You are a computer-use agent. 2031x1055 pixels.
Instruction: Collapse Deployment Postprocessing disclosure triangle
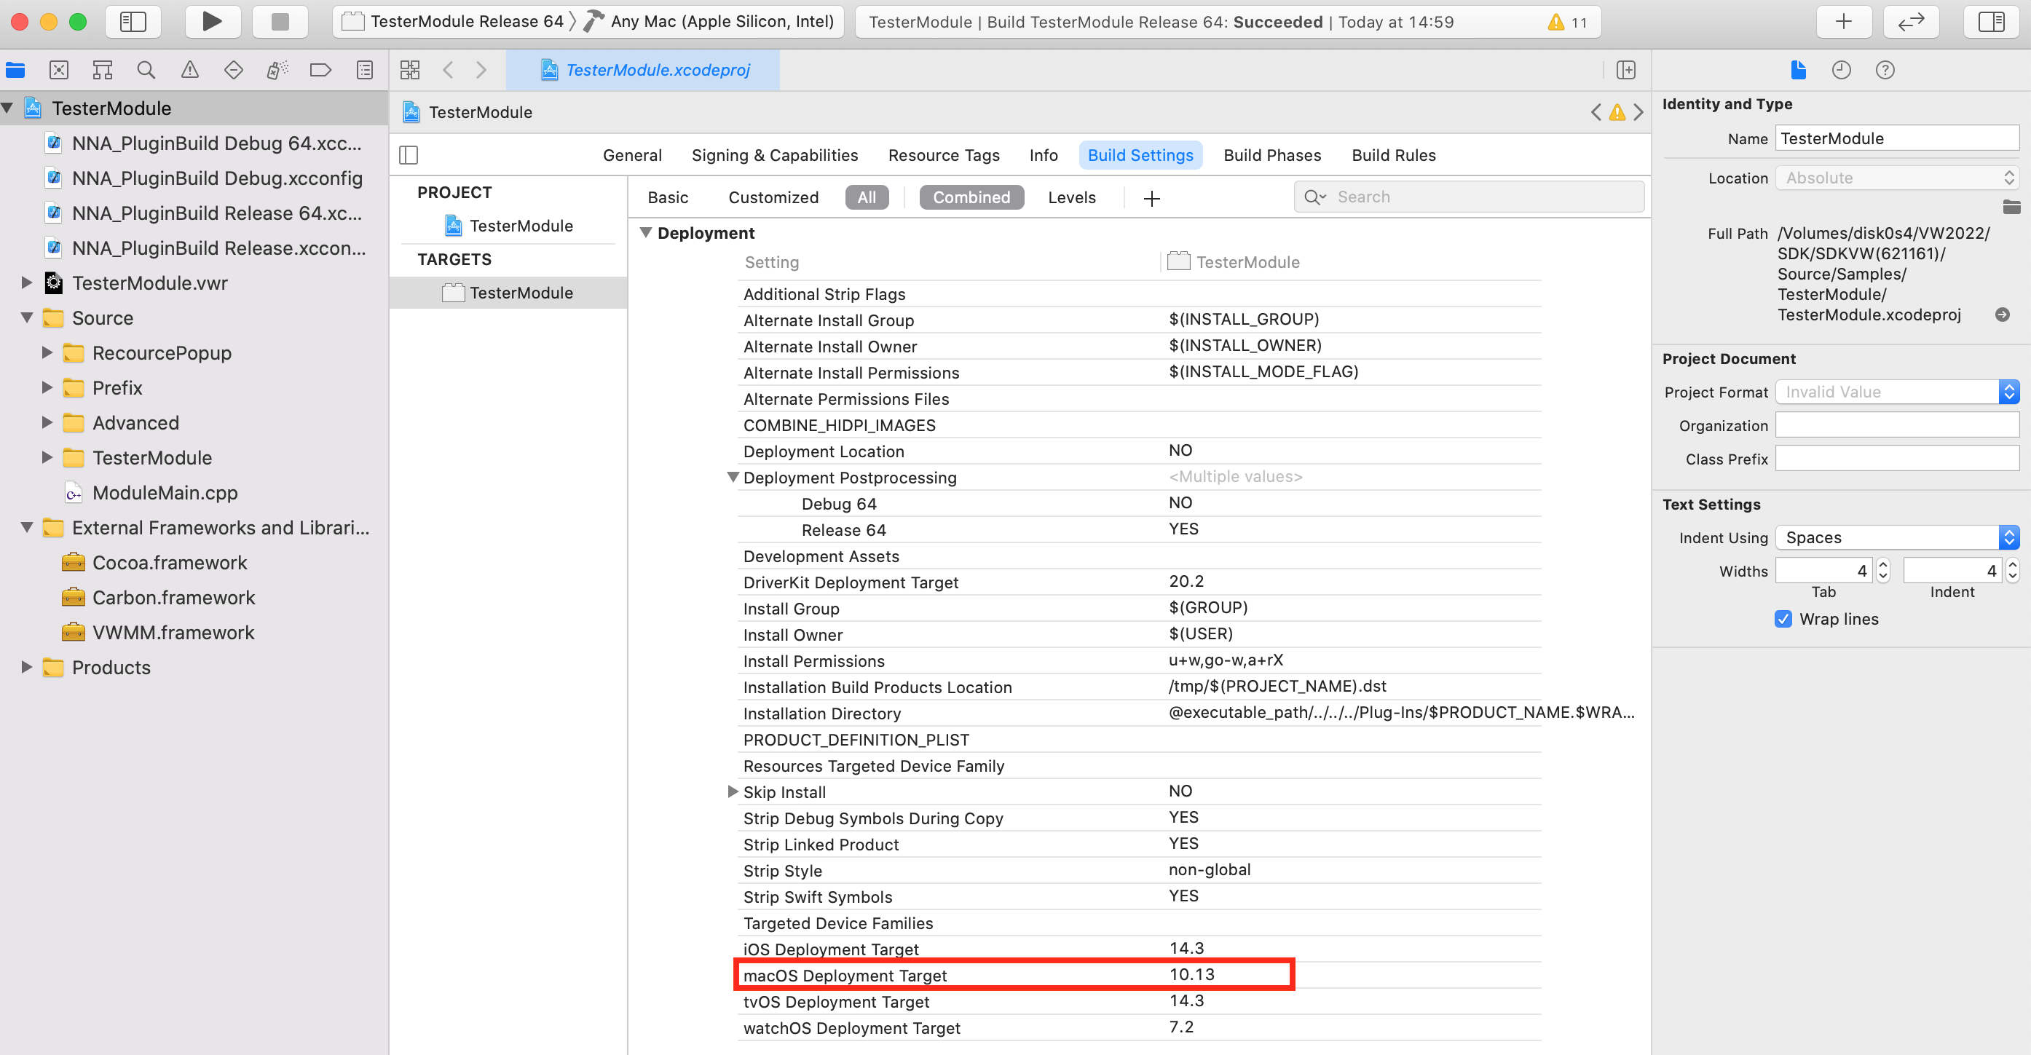pyautogui.click(x=733, y=477)
